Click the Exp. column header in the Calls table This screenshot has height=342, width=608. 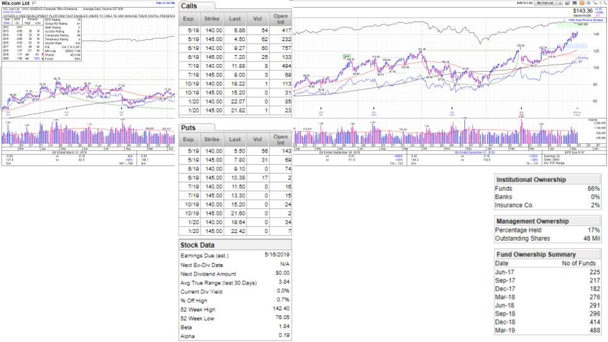click(x=189, y=18)
